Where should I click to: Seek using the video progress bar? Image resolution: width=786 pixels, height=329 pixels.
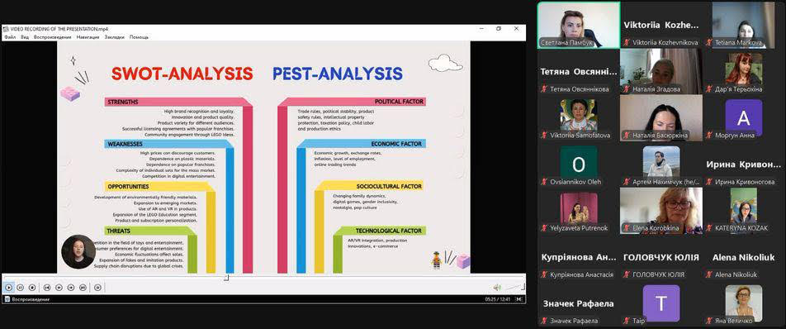click(x=263, y=278)
